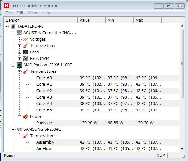Click the AMD Phenom II X6 1100T label

48,65
